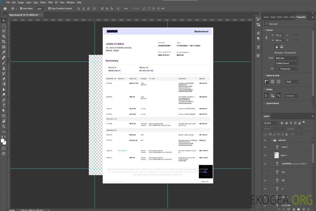The height and width of the screenshot is (211, 316).
Task: Select the Gradient tool
Action: (x=4, y=84)
